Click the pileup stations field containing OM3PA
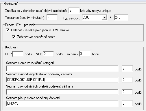This screenshot has width=146, height=111. click(x=62, y=103)
